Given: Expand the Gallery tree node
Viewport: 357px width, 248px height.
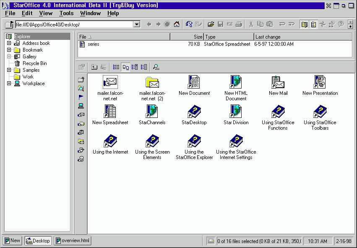Looking at the screenshot, I should pos(9,57).
